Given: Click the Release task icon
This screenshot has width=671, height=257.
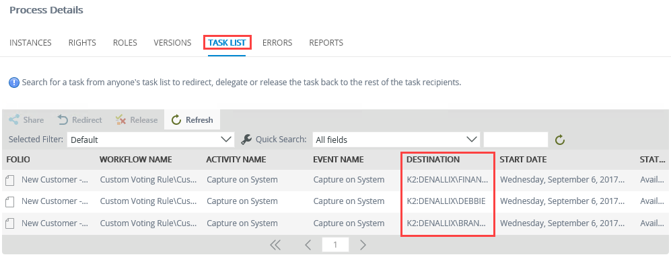Looking at the screenshot, I should point(120,120).
